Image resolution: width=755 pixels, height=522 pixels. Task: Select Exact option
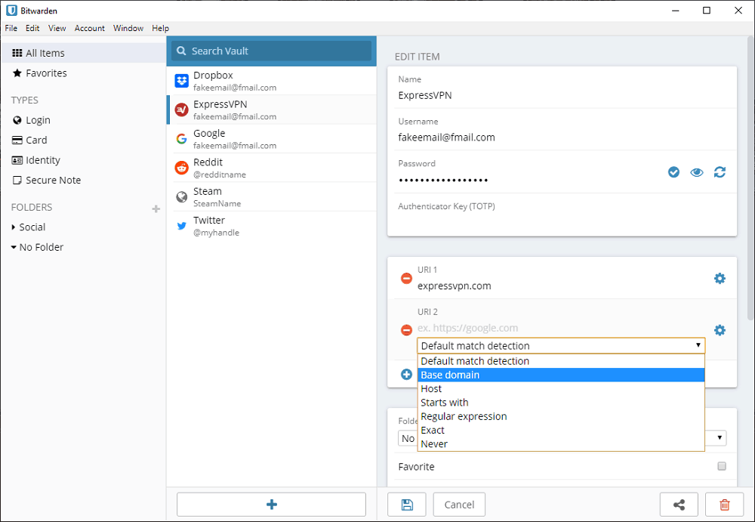point(561,430)
